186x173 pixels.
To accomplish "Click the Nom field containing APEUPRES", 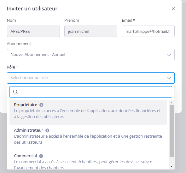I will (33, 31).
